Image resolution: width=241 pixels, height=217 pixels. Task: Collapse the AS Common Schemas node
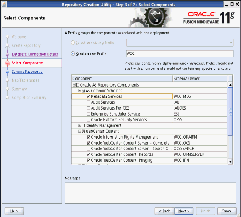80,91
